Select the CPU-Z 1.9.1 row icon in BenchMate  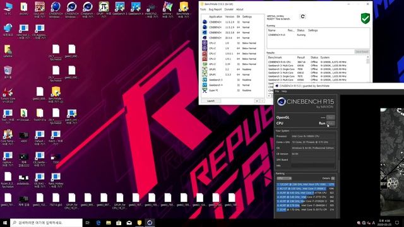pyautogui.click(x=205, y=59)
